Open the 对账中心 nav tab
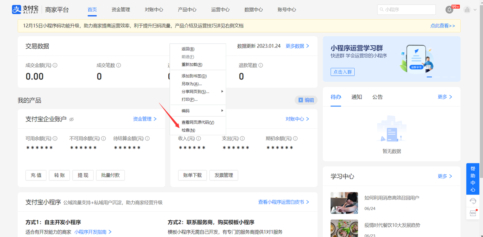This screenshot has width=483, height=237. [x=154, y=9]
